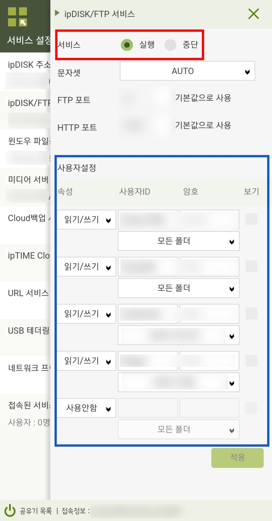Check the first 보기 password checkbox

click(251, 219)
